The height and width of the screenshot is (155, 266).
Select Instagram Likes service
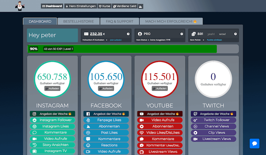(x=52, y=126)
